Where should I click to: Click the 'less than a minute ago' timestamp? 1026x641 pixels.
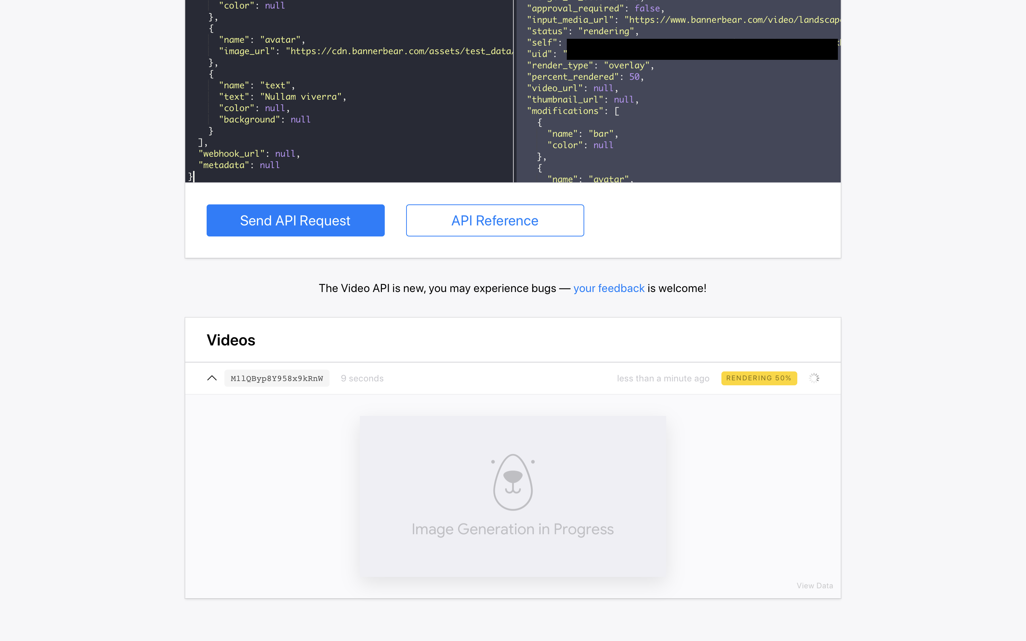[x=663, y=379]
